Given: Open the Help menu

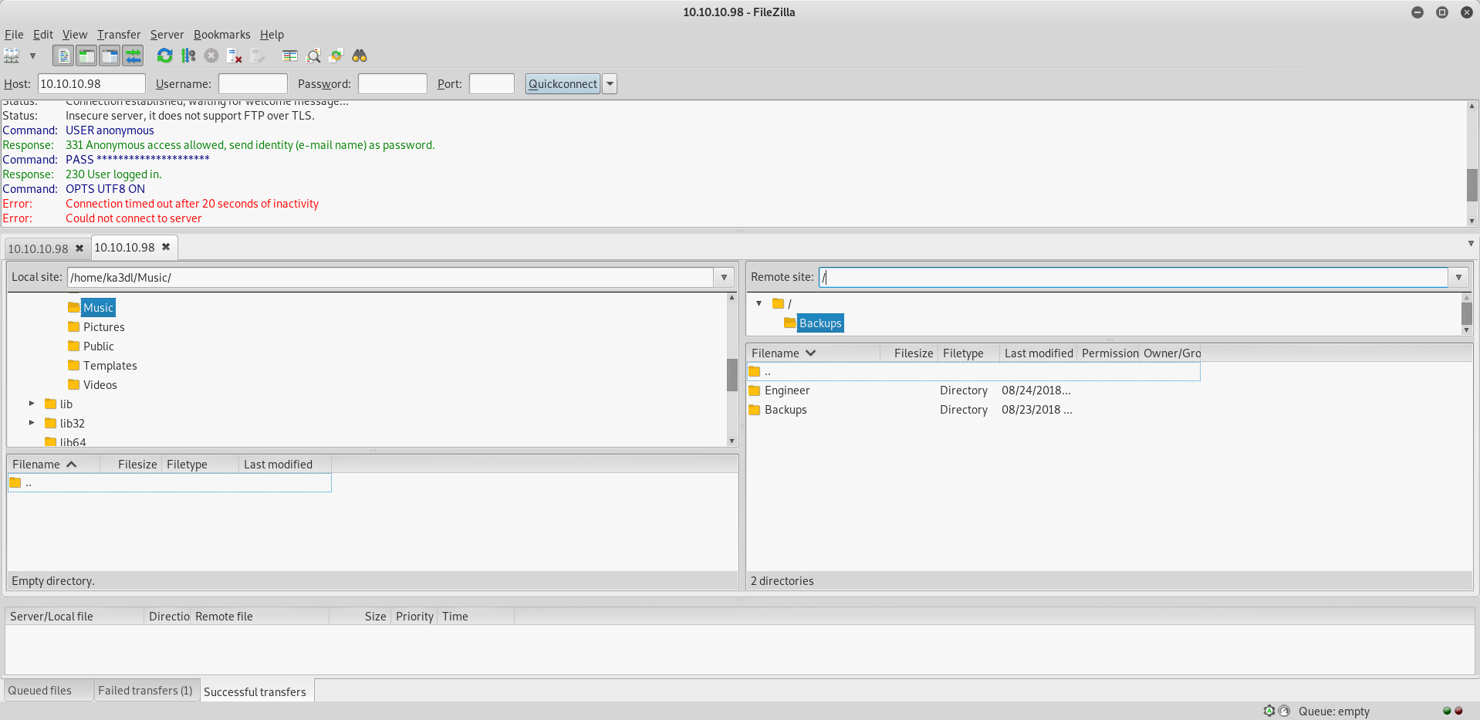Looking at the screenshot, I should 272,35.
